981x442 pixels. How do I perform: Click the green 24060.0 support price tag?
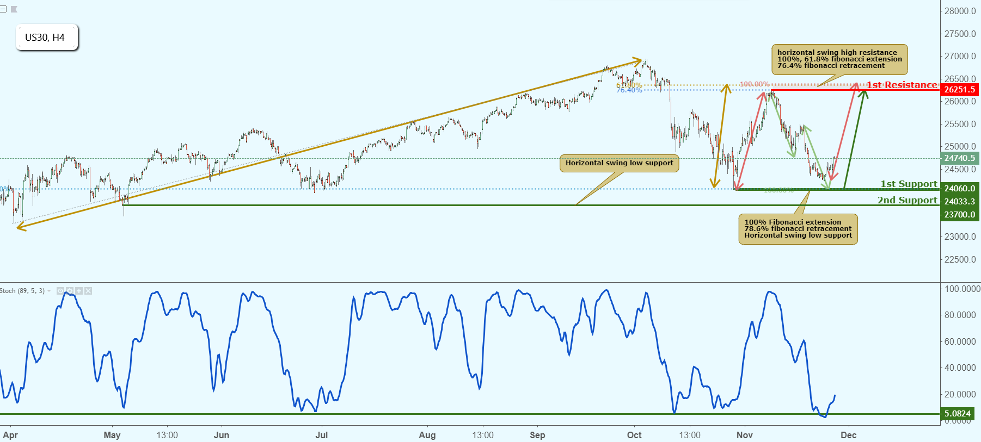pyautogui.click(x=960, y=189)
